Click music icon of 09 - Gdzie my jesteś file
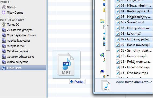The width and height of the screenshot is (153, 98). [118, 39]
